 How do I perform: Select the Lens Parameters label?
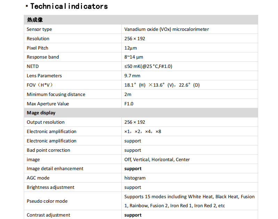44,76
